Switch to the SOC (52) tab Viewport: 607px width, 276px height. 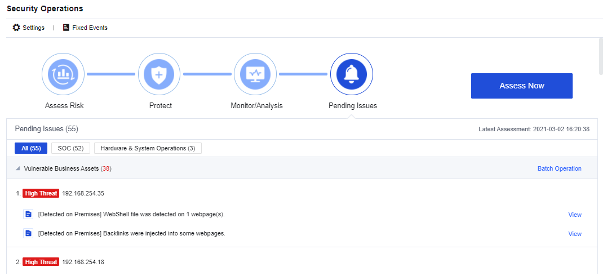70,148
